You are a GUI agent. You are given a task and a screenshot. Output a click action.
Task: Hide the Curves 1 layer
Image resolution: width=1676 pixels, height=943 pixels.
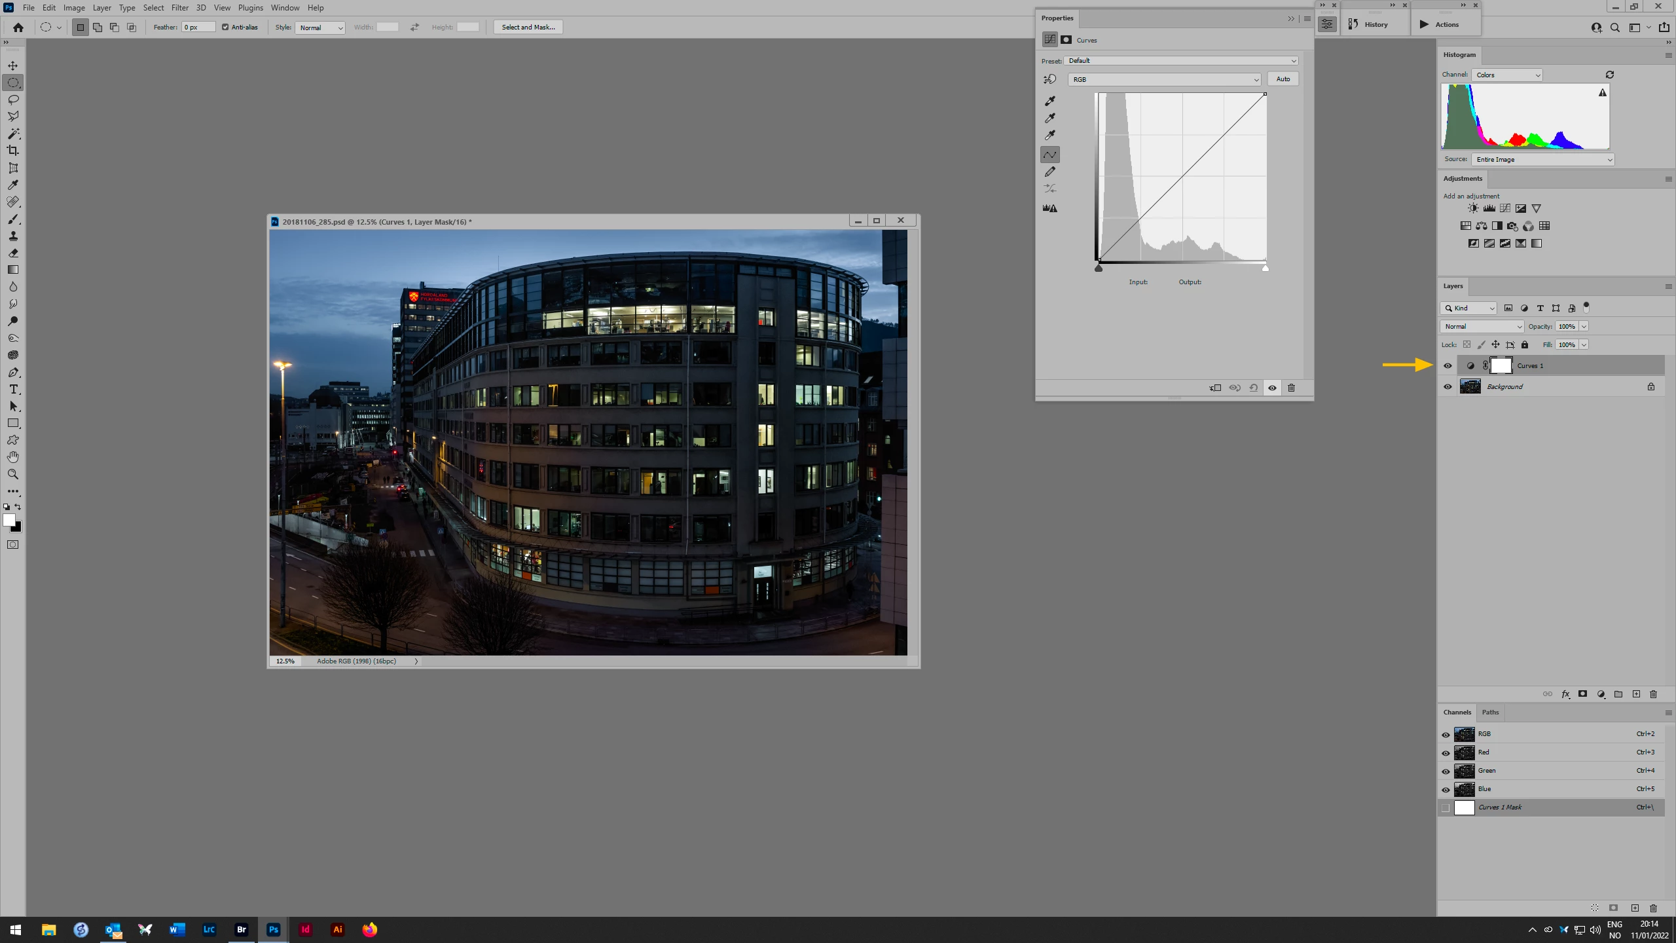coord(1448,366)
